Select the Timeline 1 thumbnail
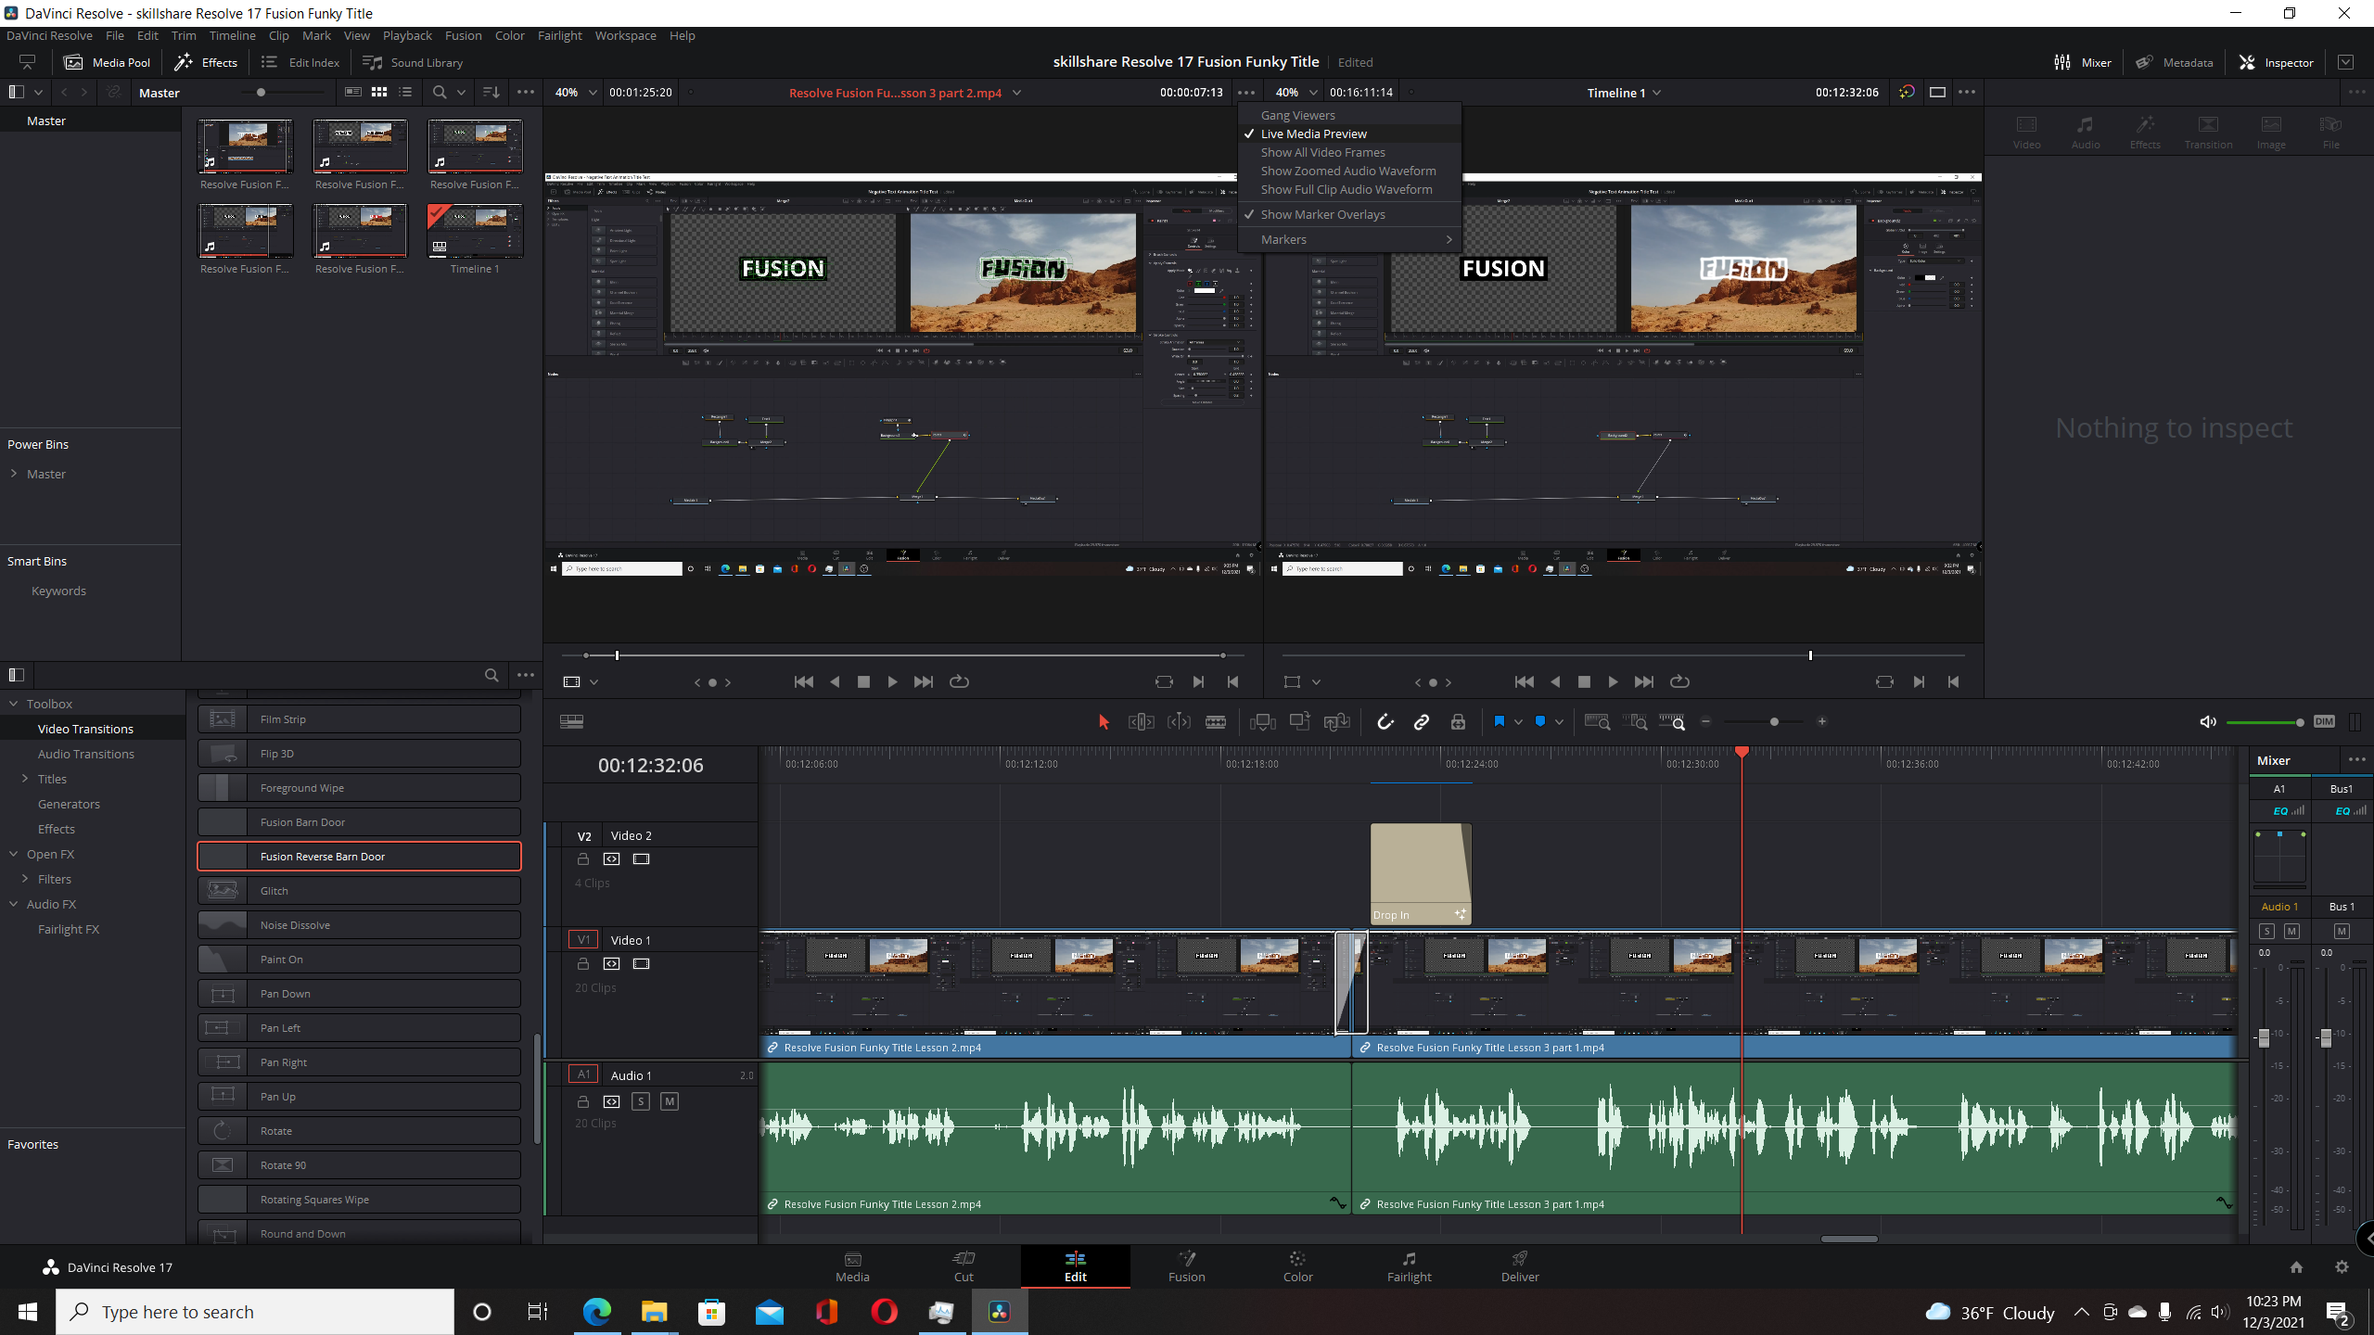2374x1335 pixels. click(x=475, y=231)
